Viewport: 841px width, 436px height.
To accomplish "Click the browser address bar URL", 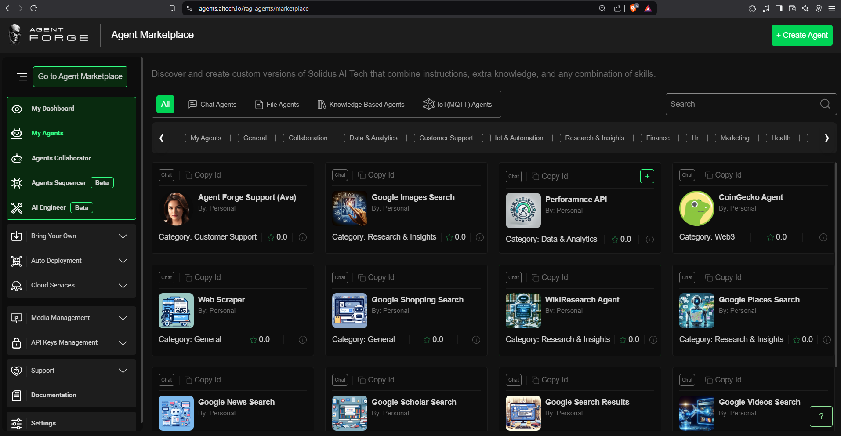I will click(254, 8).
